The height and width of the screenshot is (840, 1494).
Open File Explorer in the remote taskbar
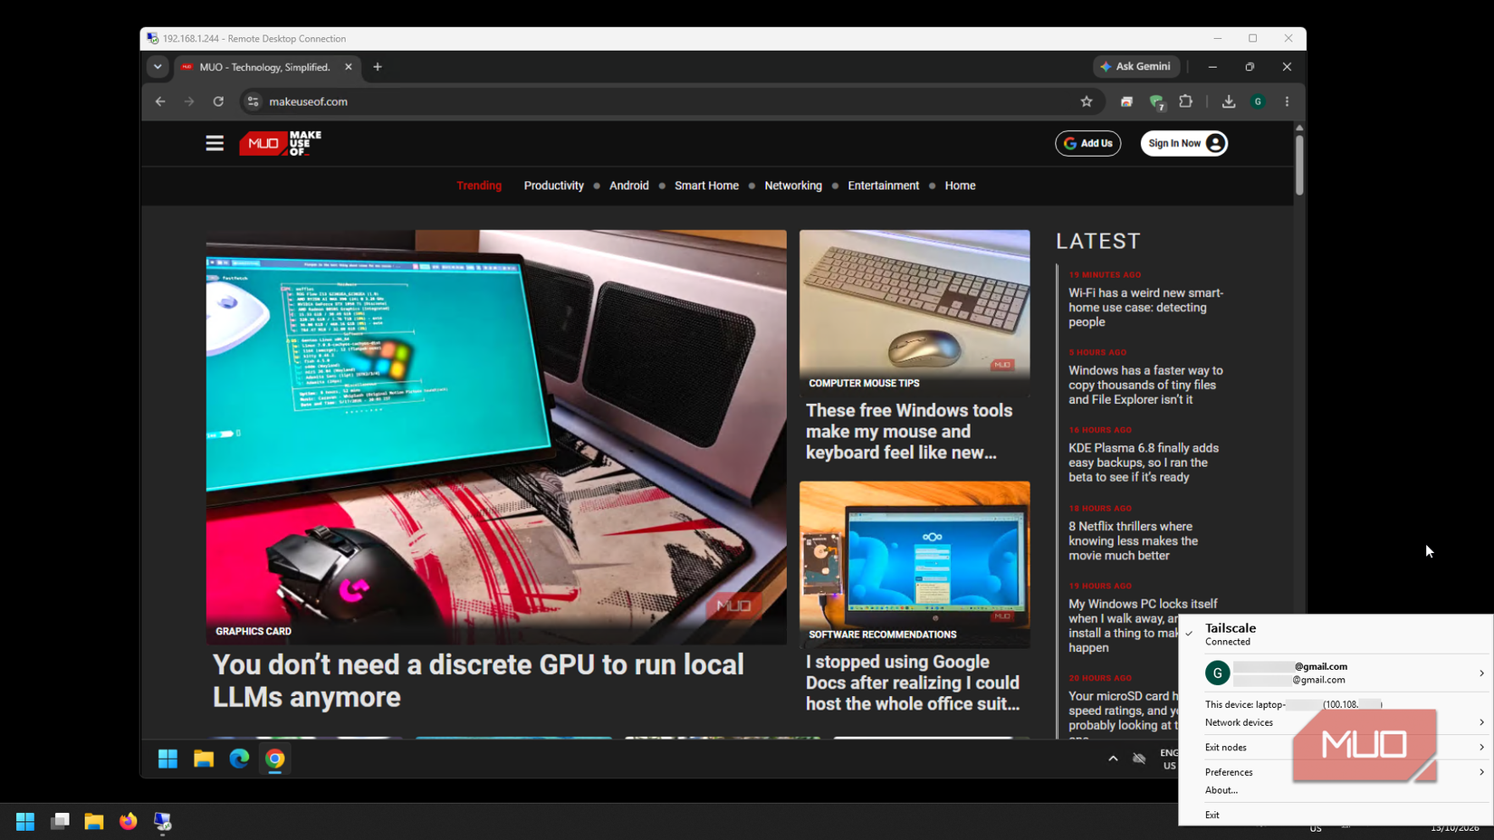point(204,759)
